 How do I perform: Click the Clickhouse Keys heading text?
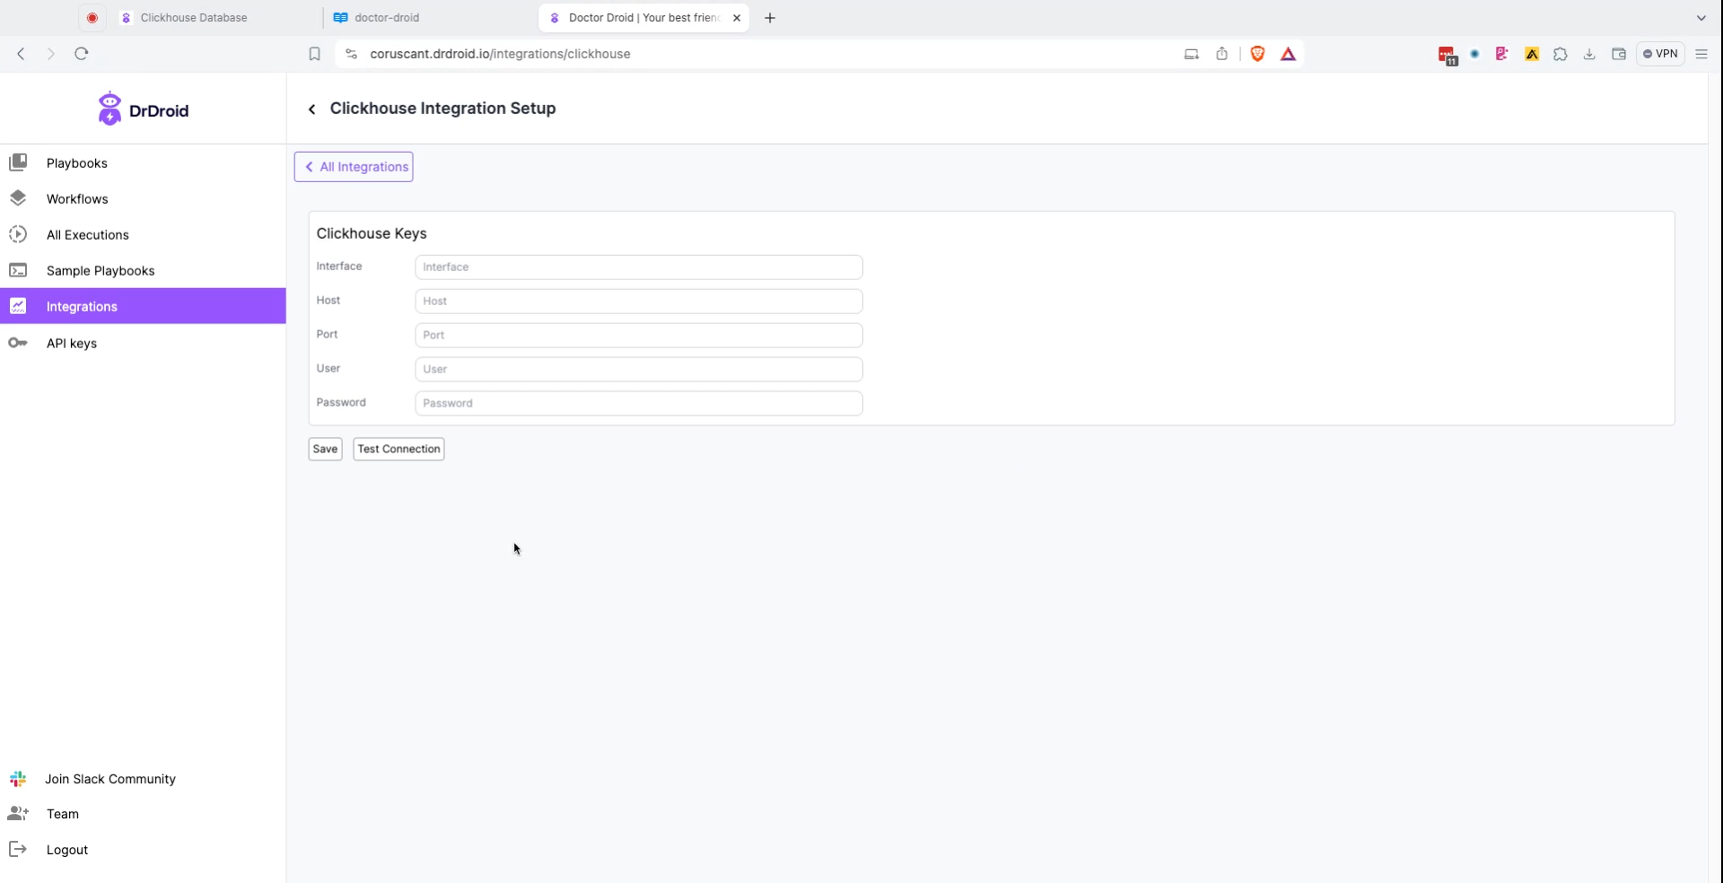click(372, 233)
